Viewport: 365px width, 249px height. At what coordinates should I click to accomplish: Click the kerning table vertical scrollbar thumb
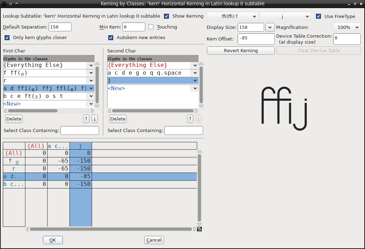coord(200,187)
